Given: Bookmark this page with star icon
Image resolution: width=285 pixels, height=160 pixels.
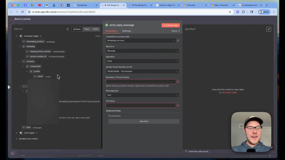Looking at the screenshot, I should pos(230,12).
